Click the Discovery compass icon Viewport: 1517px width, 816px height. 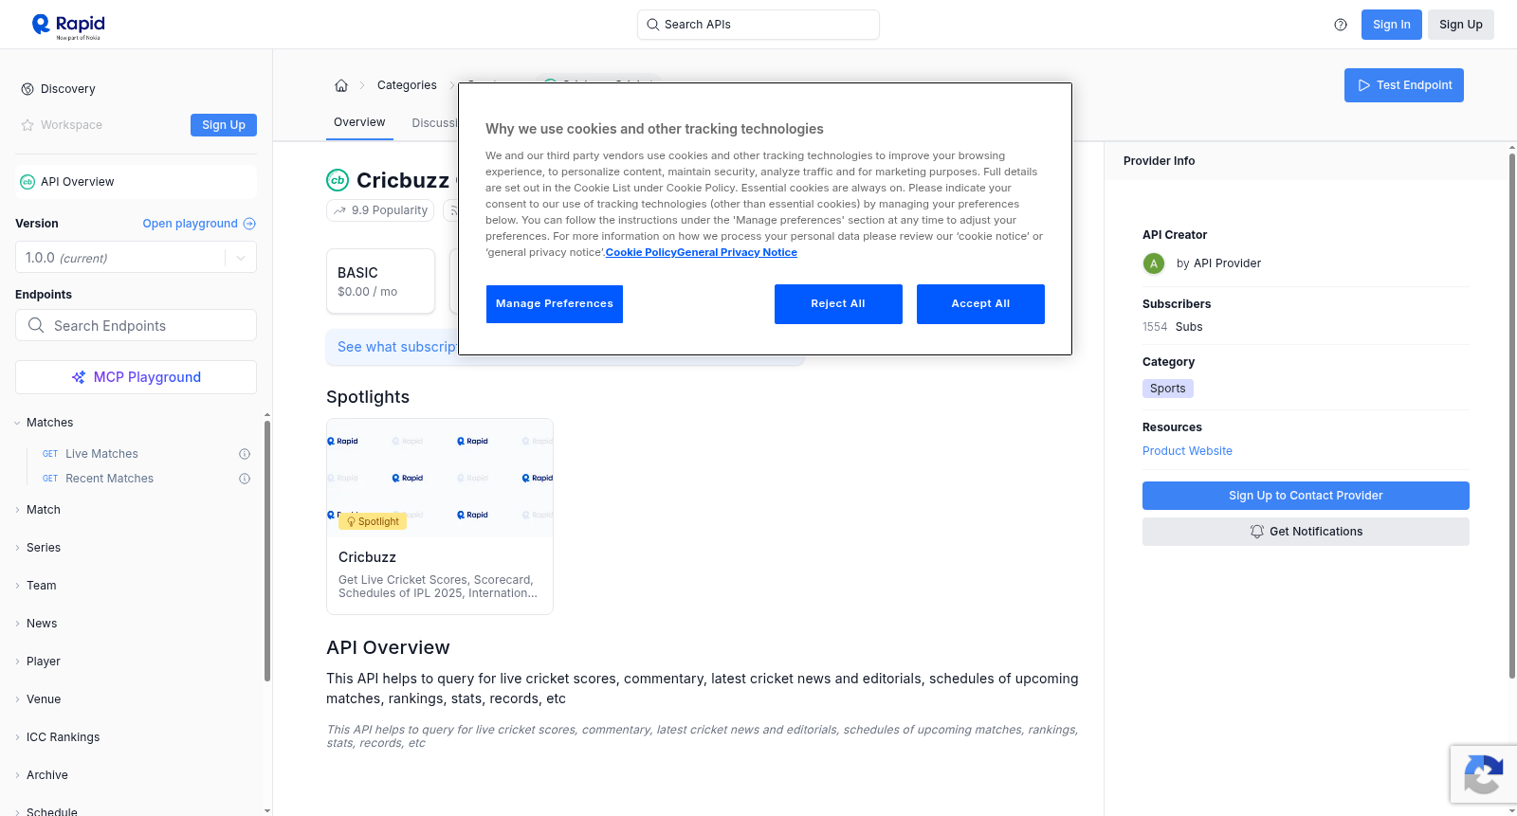[x=27, y=89]
